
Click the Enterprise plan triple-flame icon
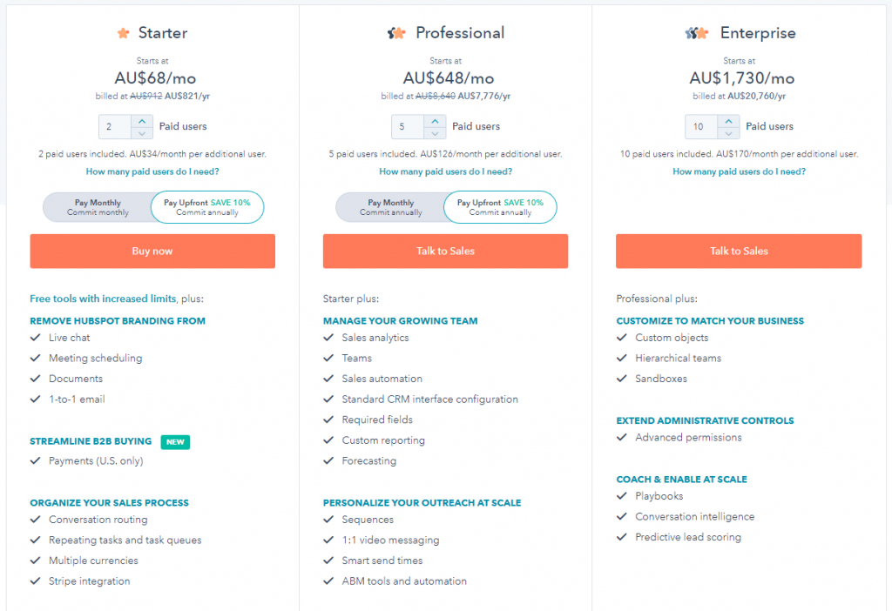click(x=694, y=32)
